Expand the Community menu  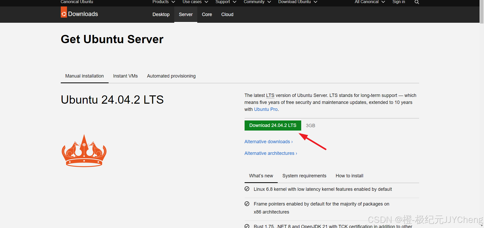[x=257, y=2]
